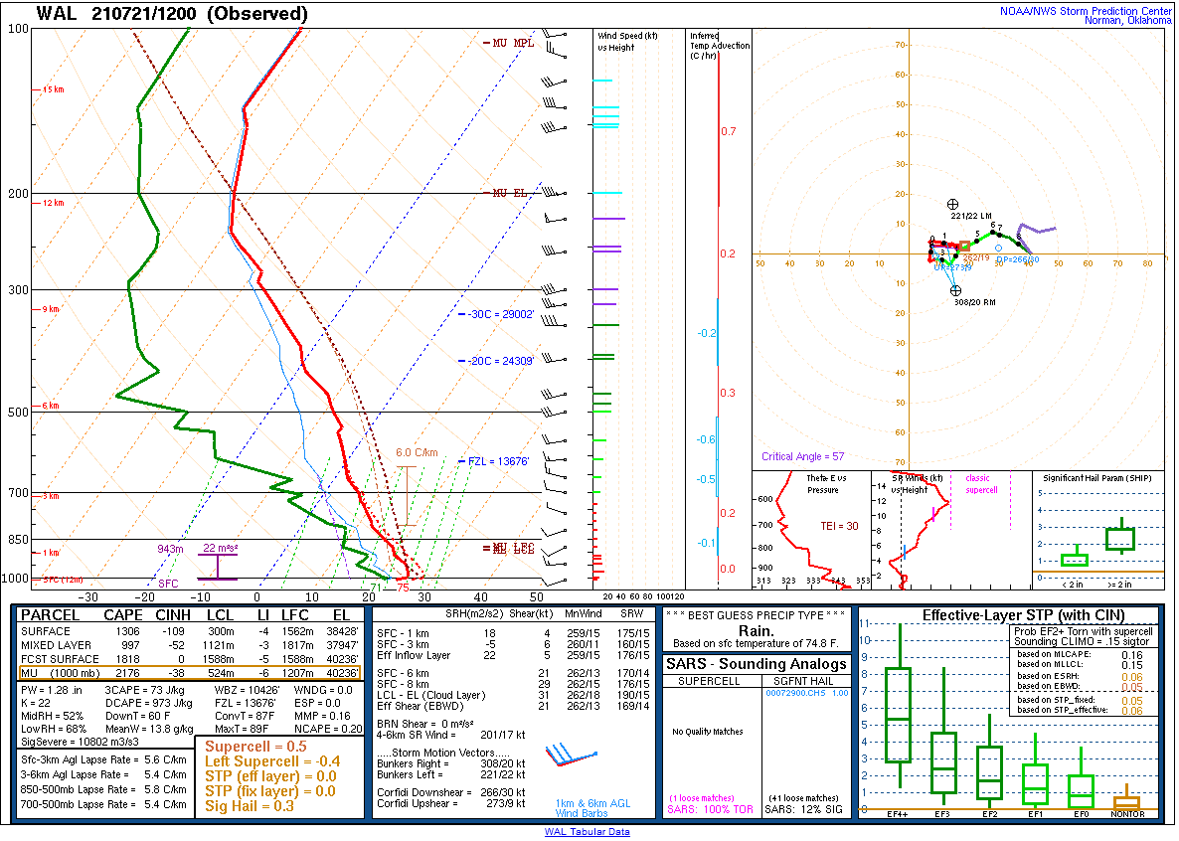
Task: Click the Left Supercell = -0.4 value
Action: [272, 761]
